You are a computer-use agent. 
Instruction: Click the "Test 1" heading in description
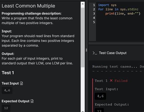(x=8, y=73)
